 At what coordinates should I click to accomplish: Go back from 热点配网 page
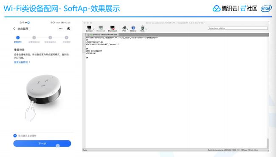[14, 29]
